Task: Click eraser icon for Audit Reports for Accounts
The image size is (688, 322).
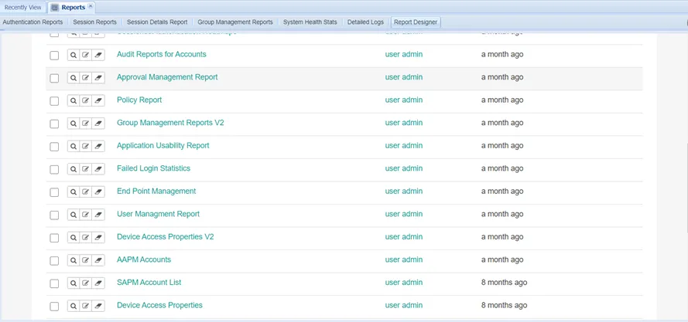Action: tap(98, 55)
